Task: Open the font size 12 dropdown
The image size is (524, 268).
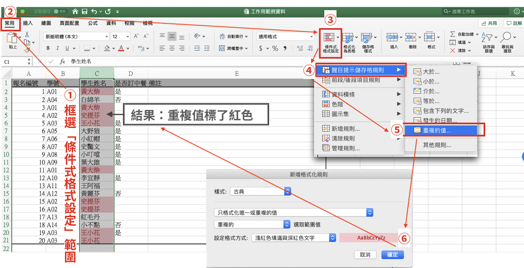Action: (x=121, y=37)
